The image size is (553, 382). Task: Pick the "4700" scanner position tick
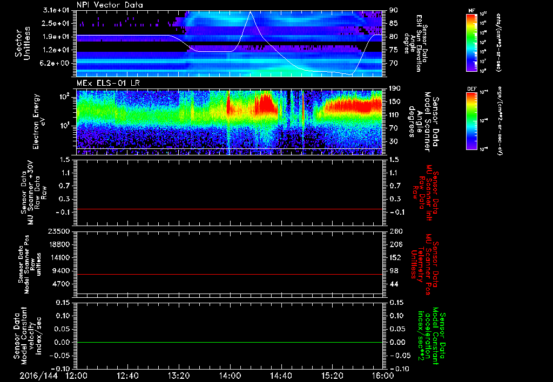61,284
